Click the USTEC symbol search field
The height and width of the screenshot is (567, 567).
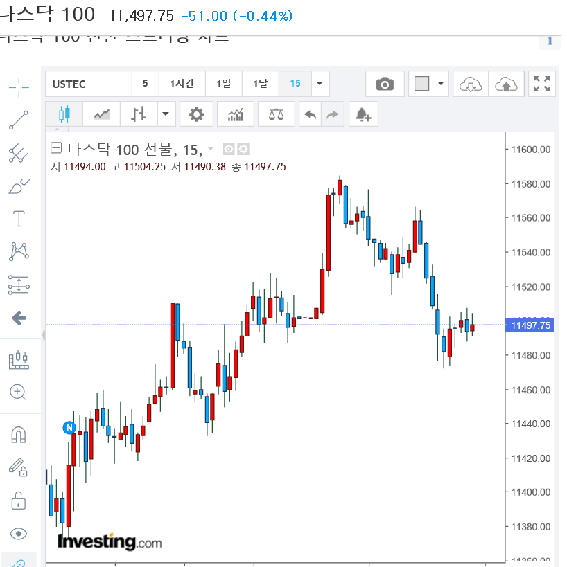[x=89, y=84]
